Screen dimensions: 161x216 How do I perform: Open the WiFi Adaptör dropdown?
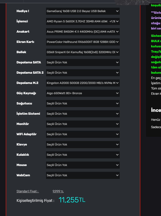[83, 134]
